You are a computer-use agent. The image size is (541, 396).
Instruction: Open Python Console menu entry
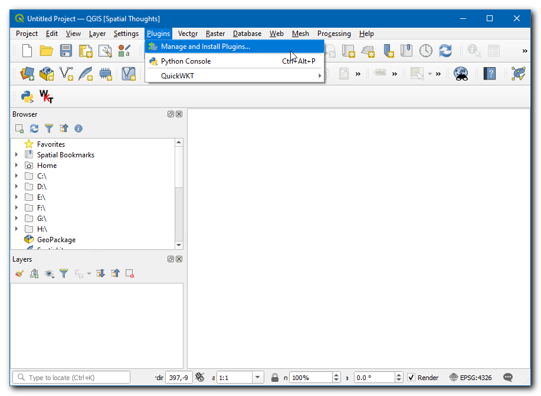185,61
